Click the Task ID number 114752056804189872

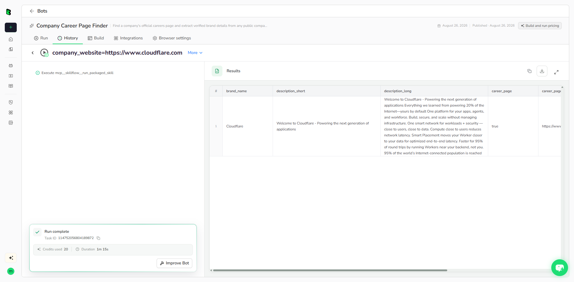(x=76, y=238)
